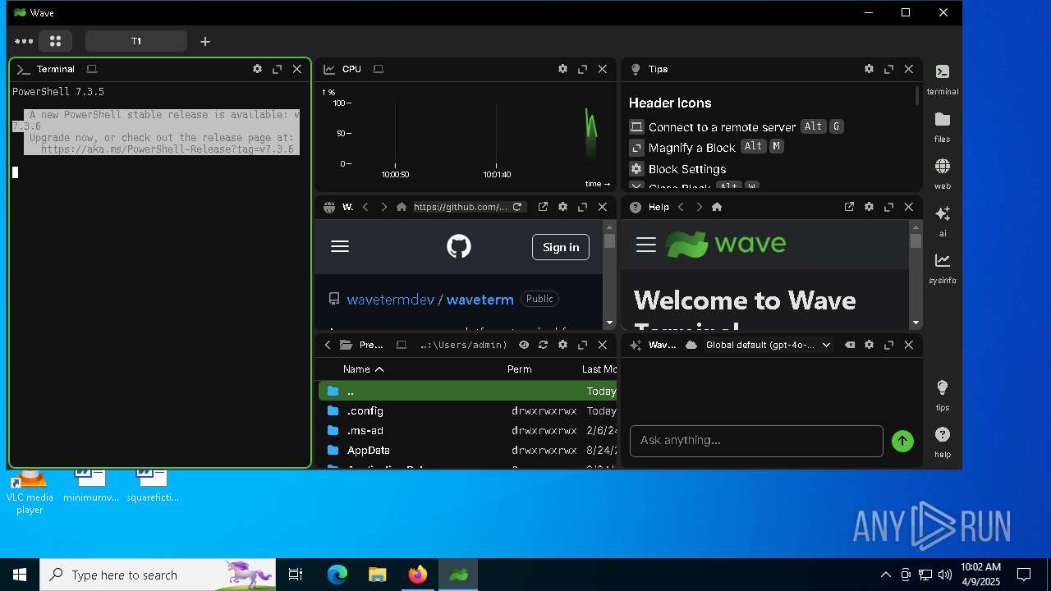1051x591 pixels.
Task: Refresh the files preview block
Action: tap(543, 345)
